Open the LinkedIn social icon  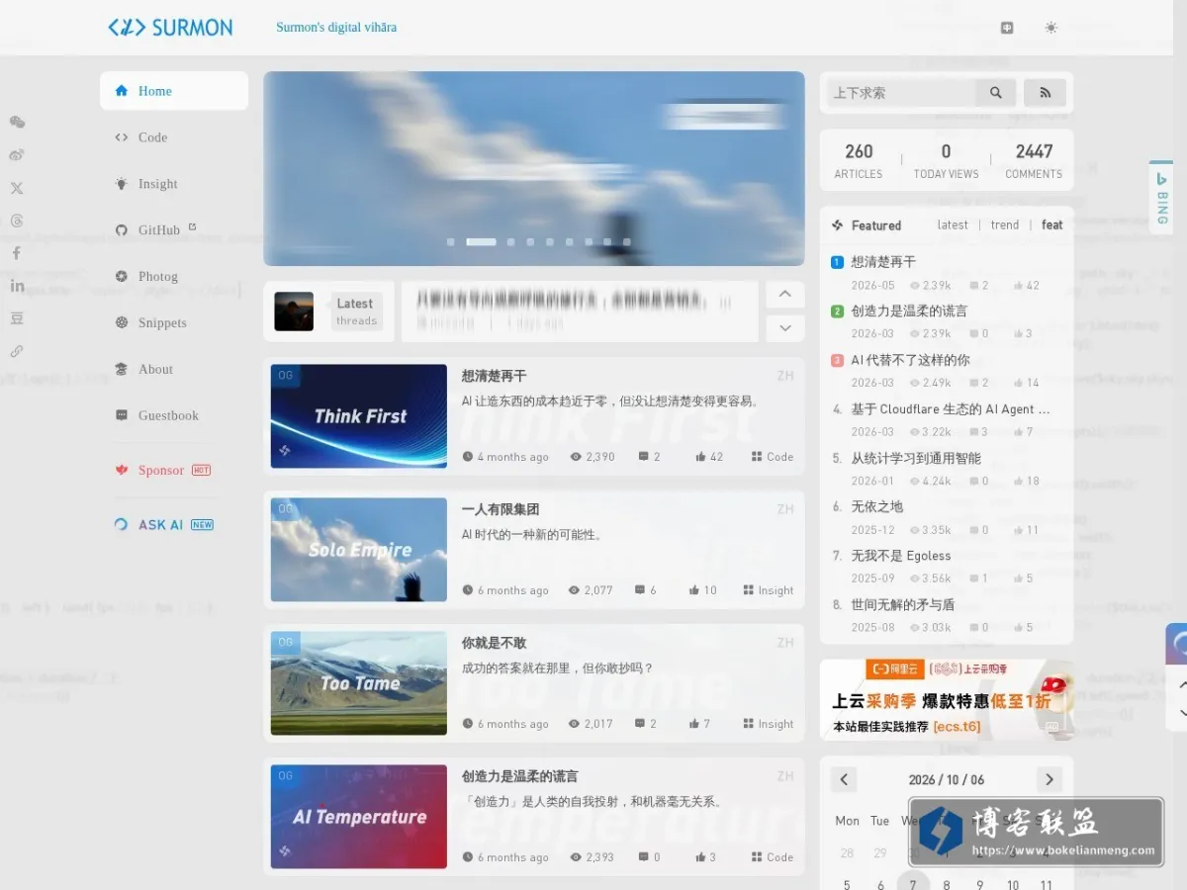click(x=17, y=286)
